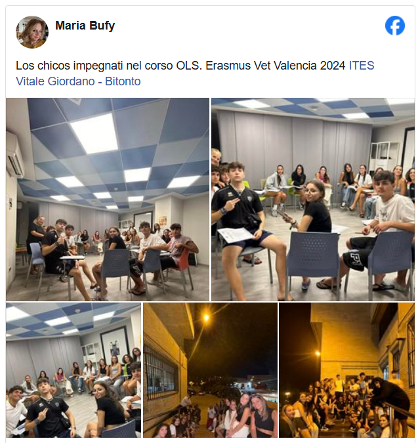Open the photo of students seated in a circle
Screen dimensions: 418x443
tap(313, 200)
